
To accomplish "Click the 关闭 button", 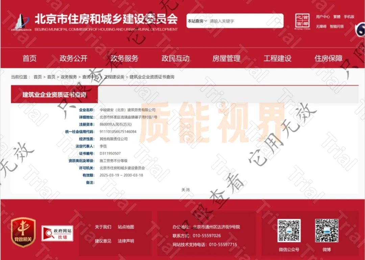I will 186,190.
